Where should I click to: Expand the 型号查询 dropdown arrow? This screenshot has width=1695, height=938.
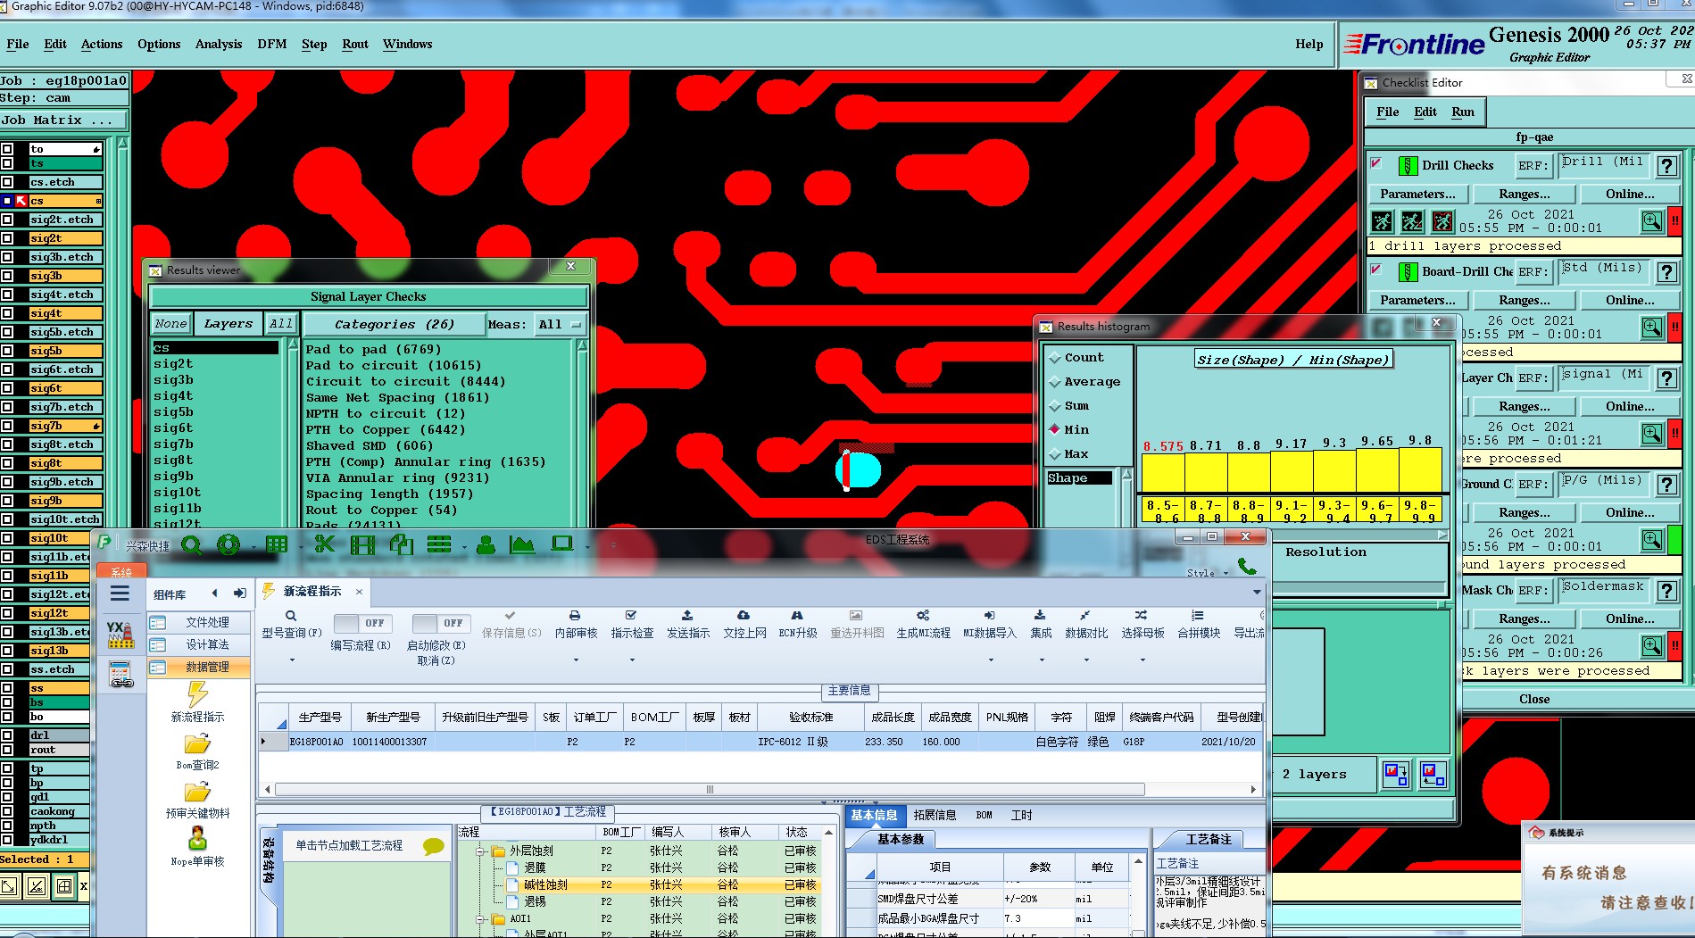pyautogui.click(x=292, y=660)
